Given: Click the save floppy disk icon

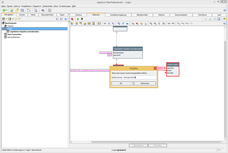Looking at the screenshot, I should click(x=22, y=10).
